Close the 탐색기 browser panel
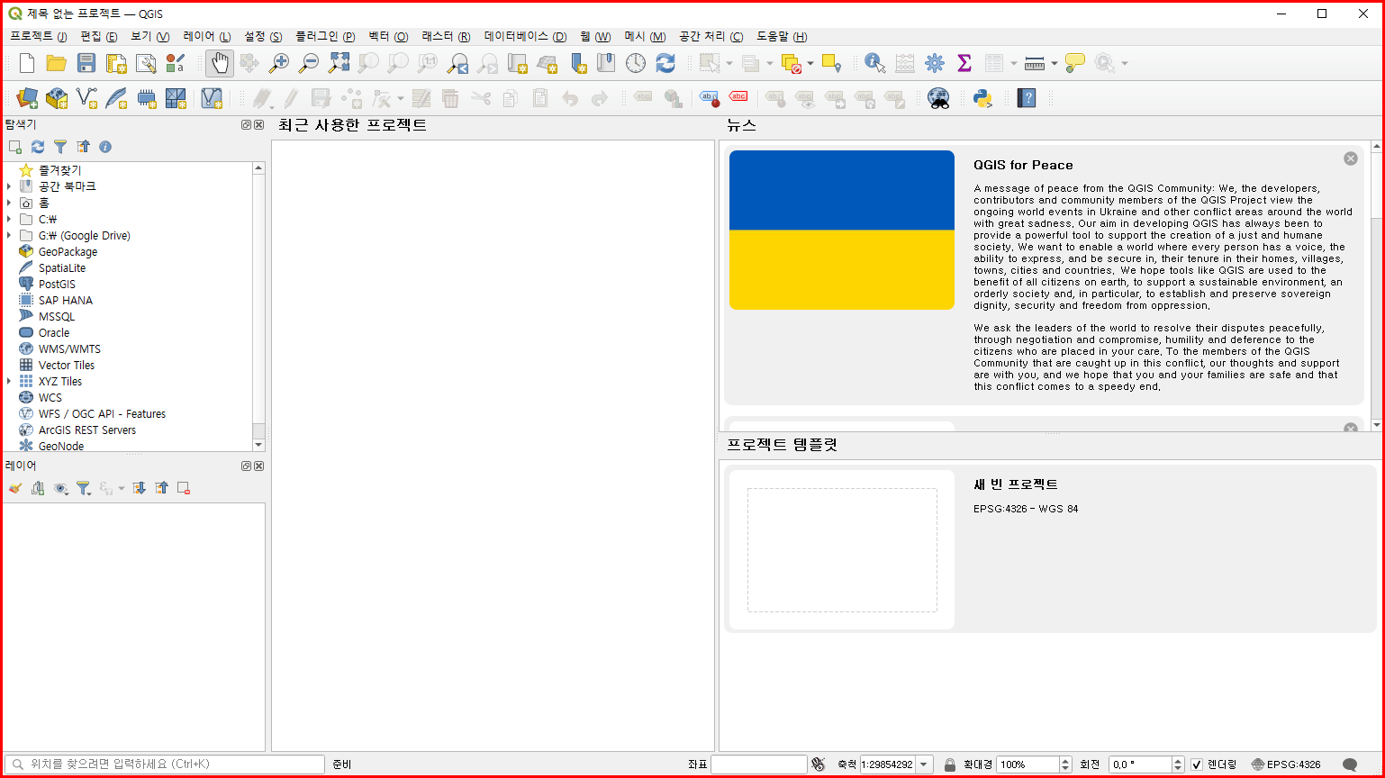This screenshot has height=778, width=1385. tap(259, 125)
